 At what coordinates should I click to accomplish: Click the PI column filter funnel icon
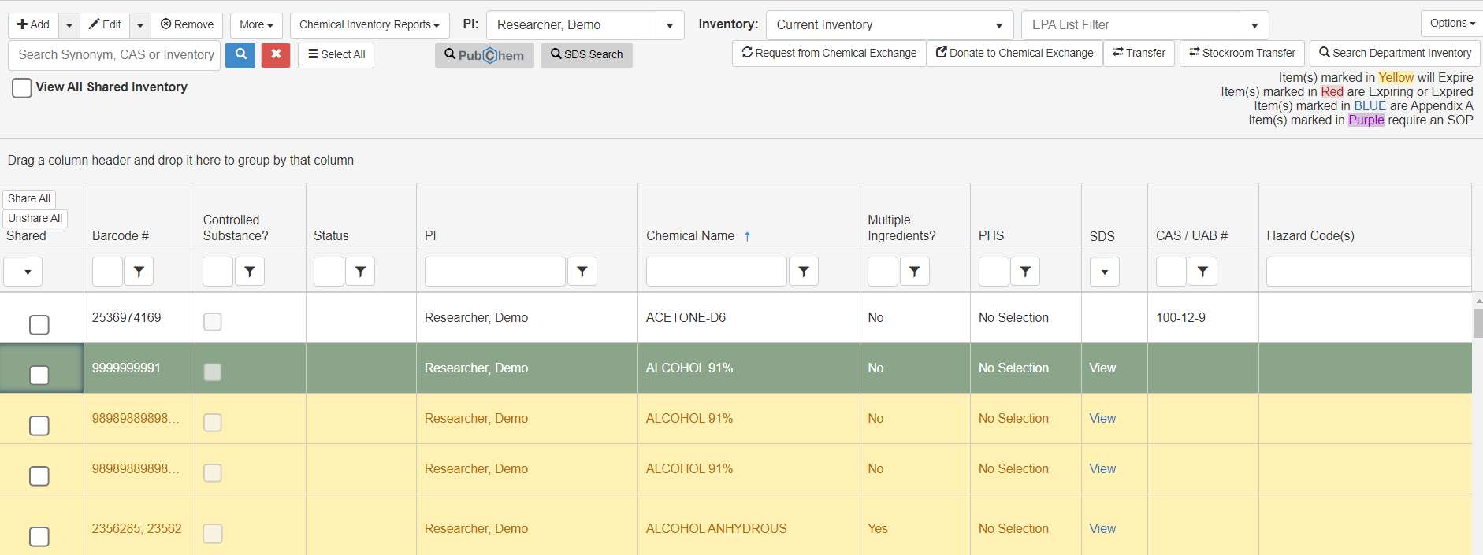click(582, 272)
